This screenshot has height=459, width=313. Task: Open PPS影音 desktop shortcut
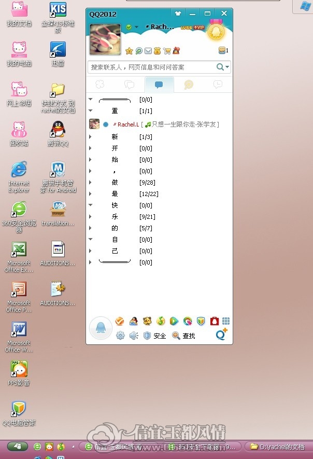tap(19, 373)
